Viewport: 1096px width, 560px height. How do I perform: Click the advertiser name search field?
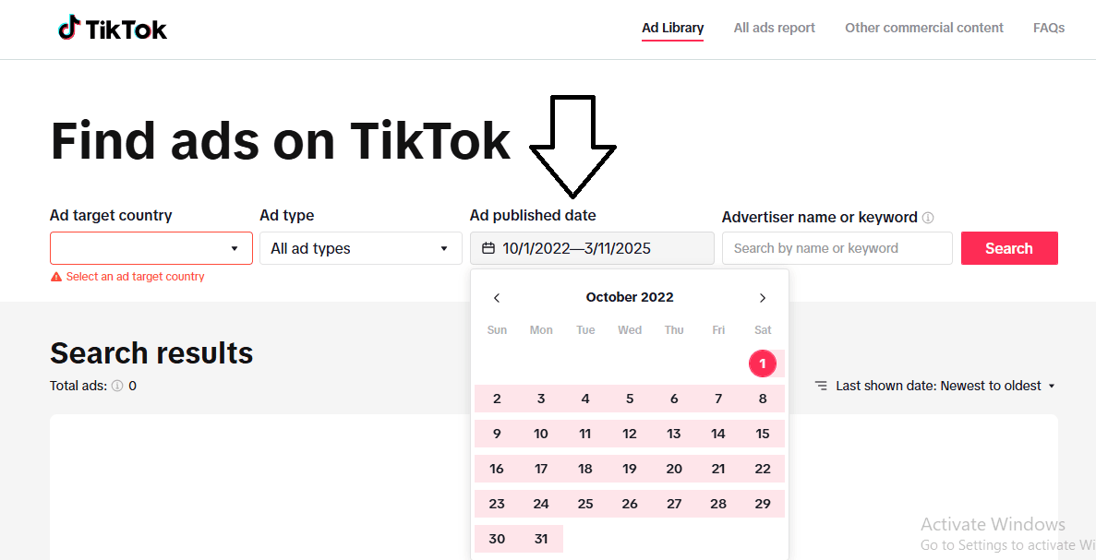[x=837, y=248]
